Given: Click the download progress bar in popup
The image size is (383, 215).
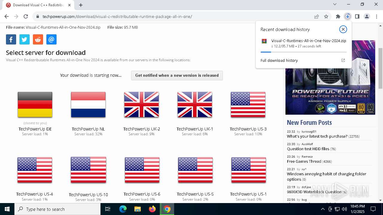Looking at the screenshot, I should [303, 52].
